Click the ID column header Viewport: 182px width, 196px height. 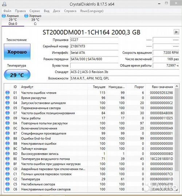15,87
